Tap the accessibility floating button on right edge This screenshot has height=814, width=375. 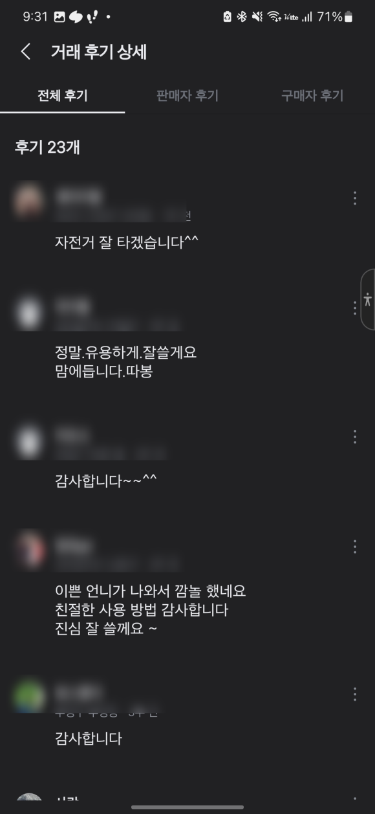pyautogui.click(x=368, y=299)
